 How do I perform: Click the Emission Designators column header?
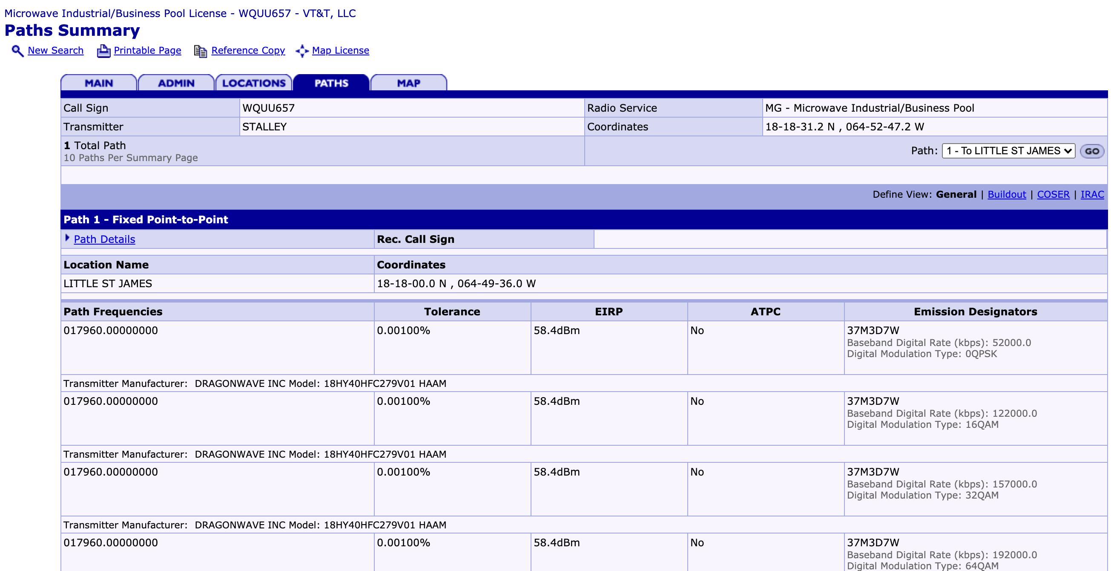point(975,312)
